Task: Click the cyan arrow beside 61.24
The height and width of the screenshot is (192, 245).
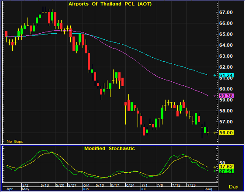Action: pos(215,75)
